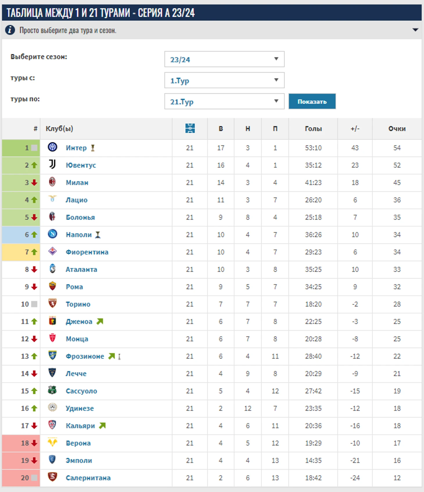The height and width of the screenshot is (492, 424).
Task: Click the Fiorentina crest icon
Action: tap(52, 251)
